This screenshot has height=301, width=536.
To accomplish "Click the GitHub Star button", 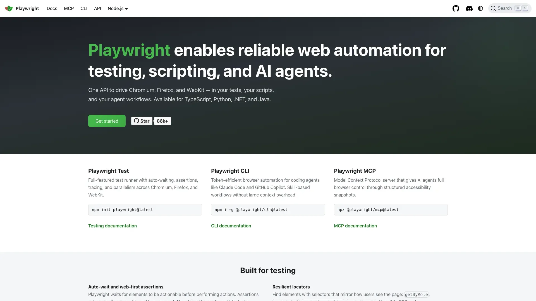I will coord(142,121).
